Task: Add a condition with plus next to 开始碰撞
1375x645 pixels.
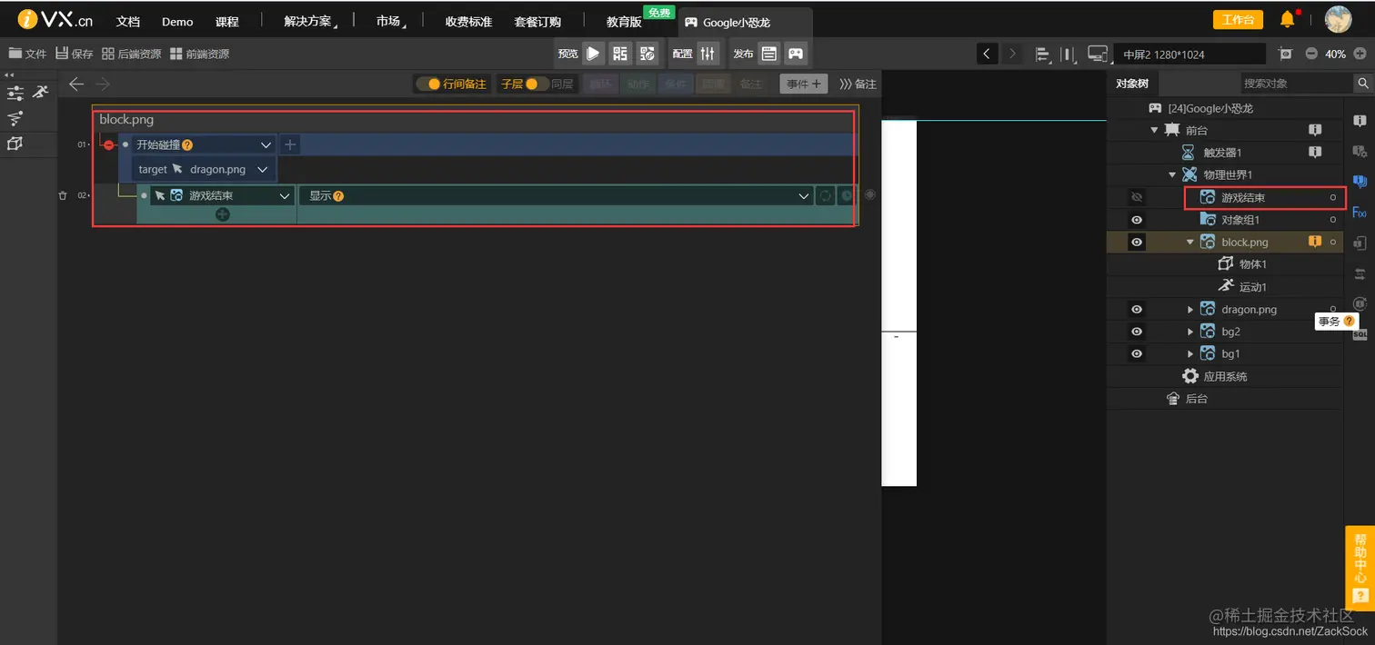Action: tap(289, 144)
